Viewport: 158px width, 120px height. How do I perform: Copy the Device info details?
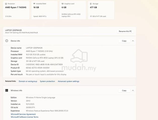124,41
